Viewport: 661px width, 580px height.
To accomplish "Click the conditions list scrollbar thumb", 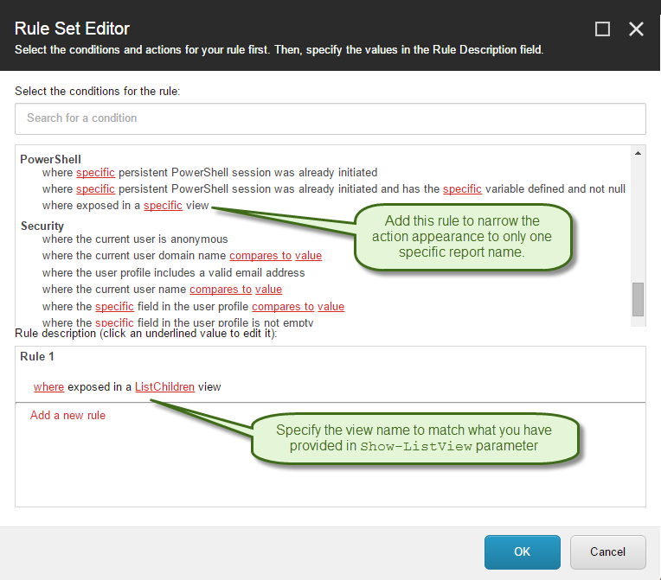I will pos(639,299).
